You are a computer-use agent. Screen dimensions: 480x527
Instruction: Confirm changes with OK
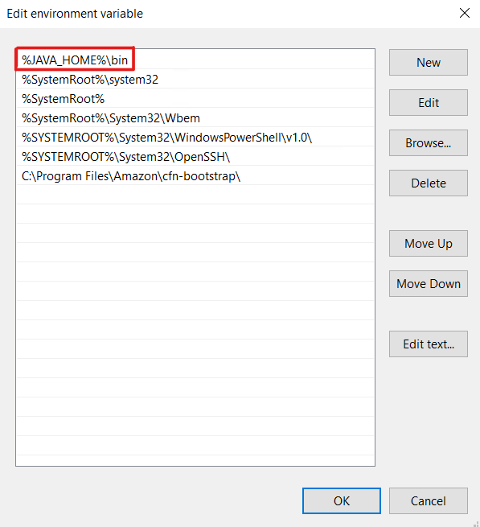pyautogui.click(x=342, y=500)
